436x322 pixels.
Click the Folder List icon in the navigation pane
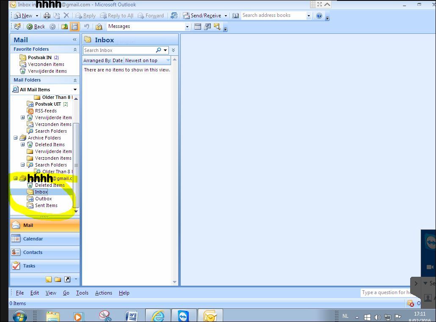(x=58, y=279)
